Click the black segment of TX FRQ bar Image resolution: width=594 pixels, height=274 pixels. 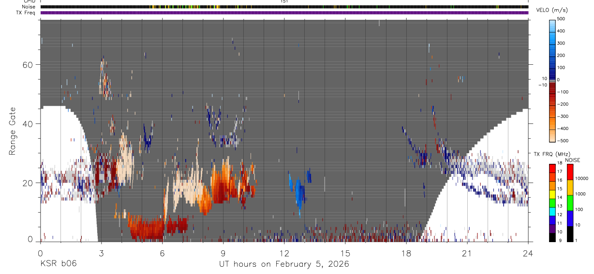[552, 237]
